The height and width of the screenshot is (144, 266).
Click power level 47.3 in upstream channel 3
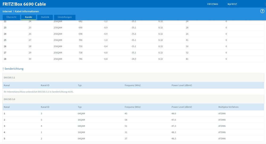pyautogui.click(x=174, y=126)
